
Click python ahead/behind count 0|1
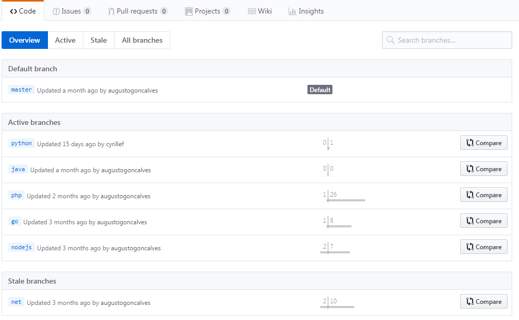(x=328, y=144)
